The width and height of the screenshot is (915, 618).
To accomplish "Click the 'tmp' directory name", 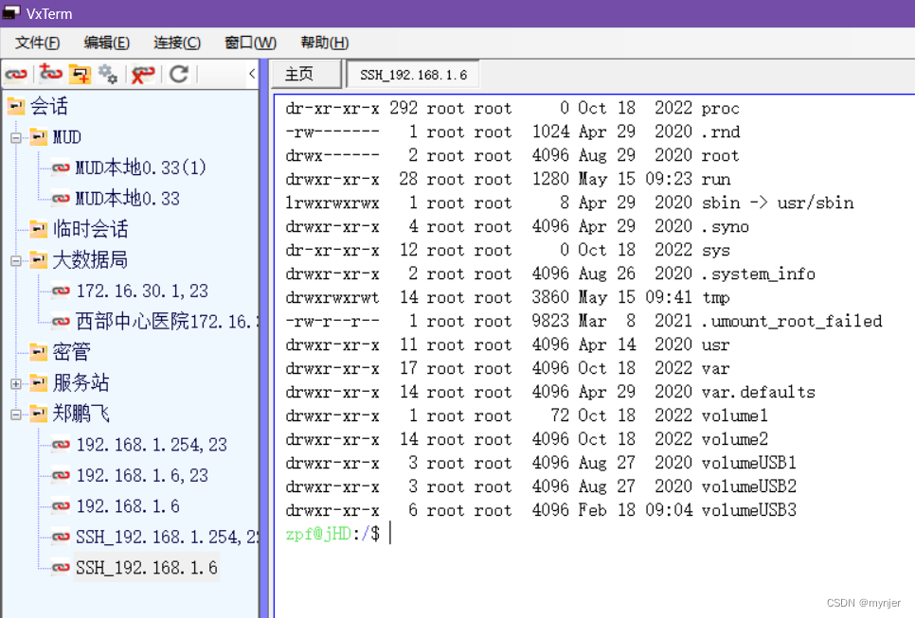I will pos(715,298).
